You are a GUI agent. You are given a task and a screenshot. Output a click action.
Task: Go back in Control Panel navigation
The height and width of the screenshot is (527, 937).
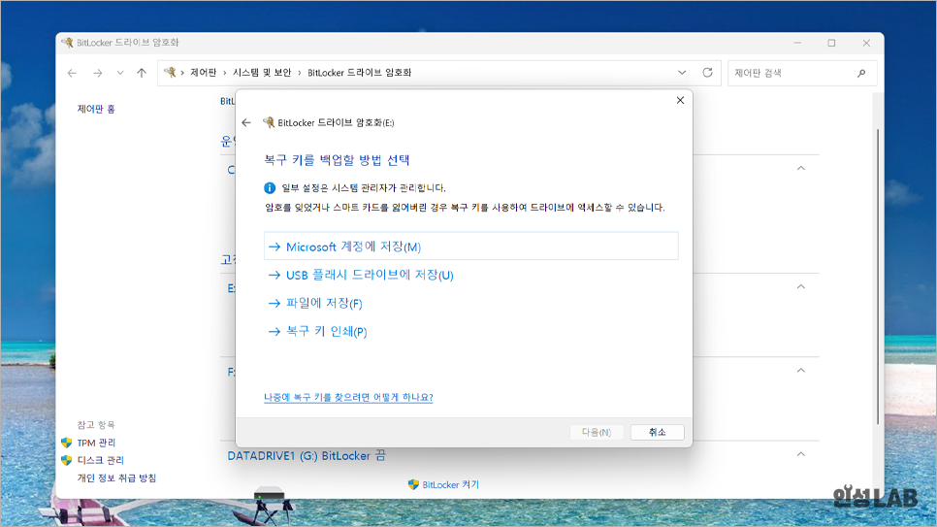coord(73,73)
